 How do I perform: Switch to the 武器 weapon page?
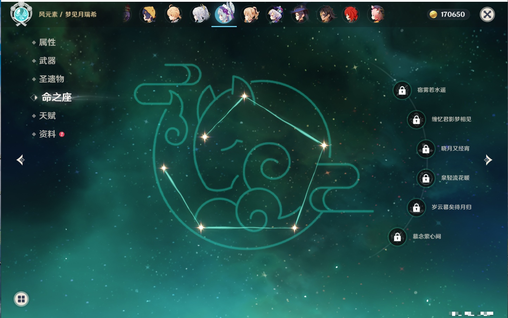tap(47, 61)
